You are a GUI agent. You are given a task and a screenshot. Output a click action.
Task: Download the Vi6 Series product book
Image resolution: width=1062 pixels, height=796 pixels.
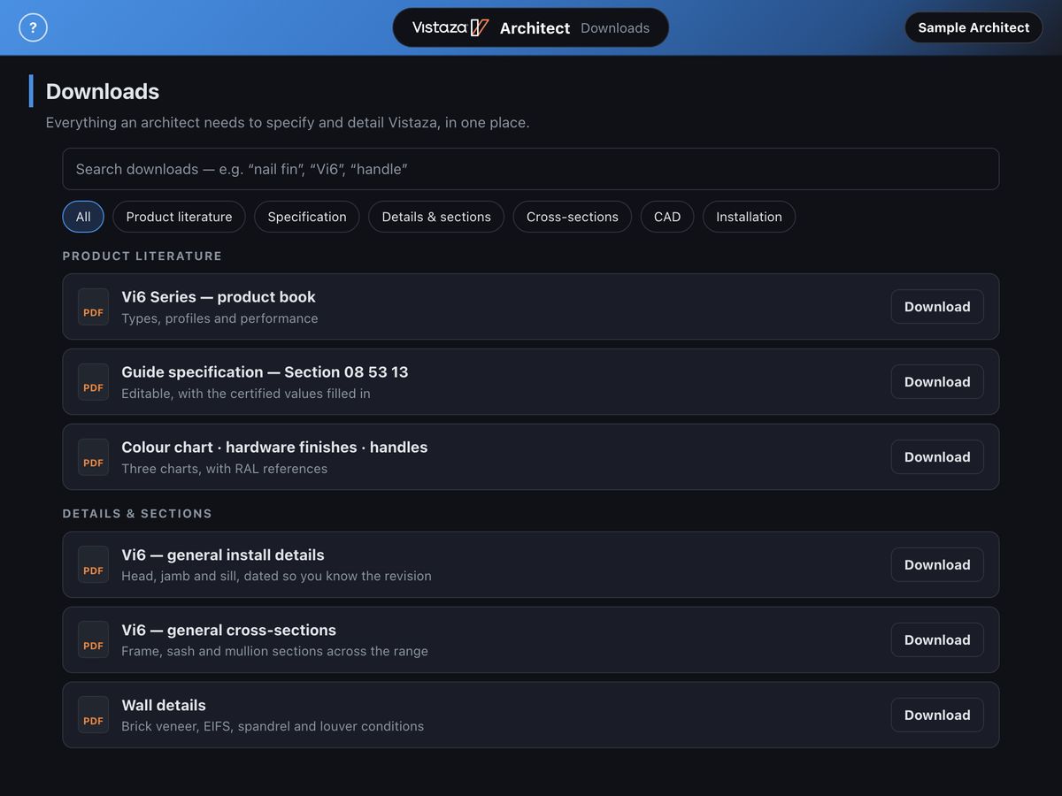tap(937, 307)
